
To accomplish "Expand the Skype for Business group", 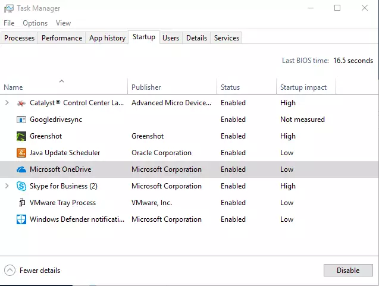I will click(x=7, y=186).
